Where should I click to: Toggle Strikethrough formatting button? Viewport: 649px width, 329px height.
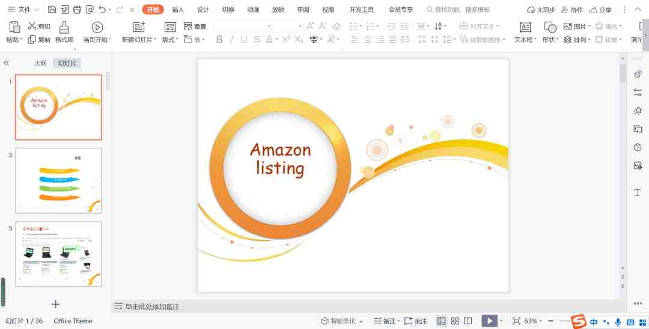coord(257,40)
